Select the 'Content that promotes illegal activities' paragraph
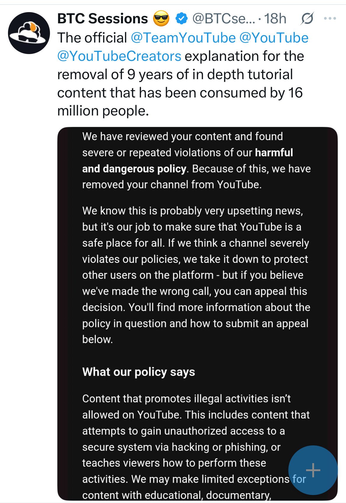 [x=196, y=447]
